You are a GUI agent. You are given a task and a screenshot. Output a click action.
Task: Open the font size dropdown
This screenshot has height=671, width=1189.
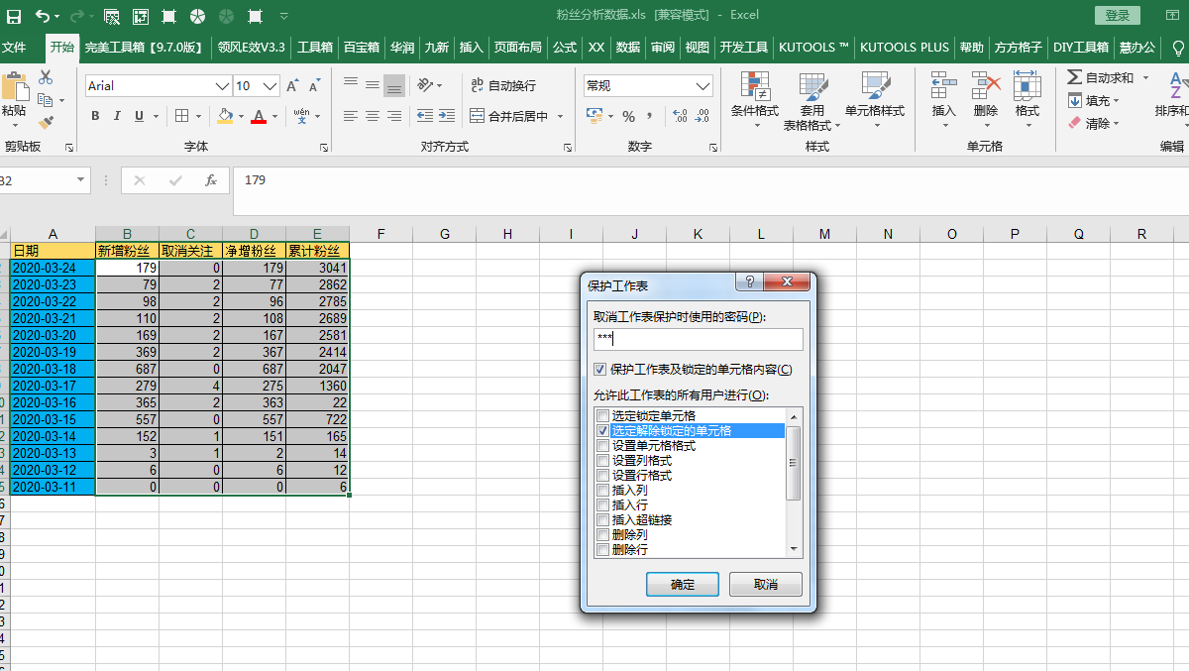pyautogui.click(x=270, y=86)
